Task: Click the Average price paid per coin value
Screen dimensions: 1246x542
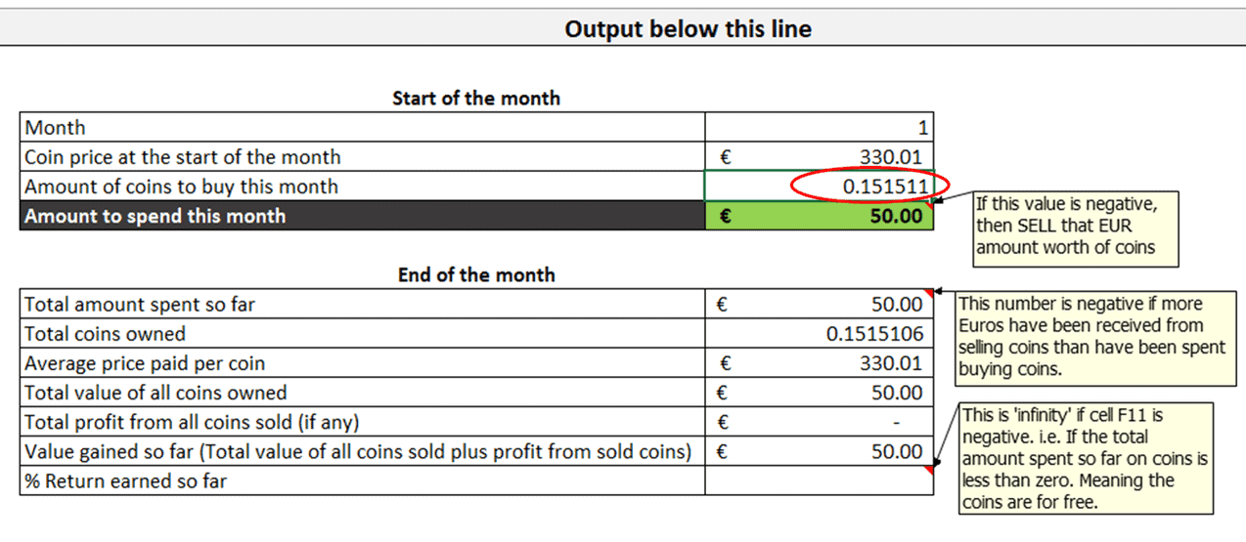Action: (819, 363)
